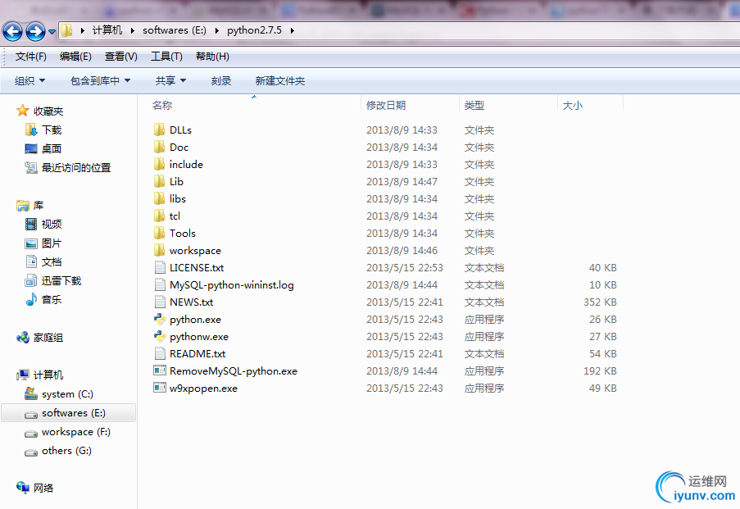Select the workspace folder icon

coord(160,250)
